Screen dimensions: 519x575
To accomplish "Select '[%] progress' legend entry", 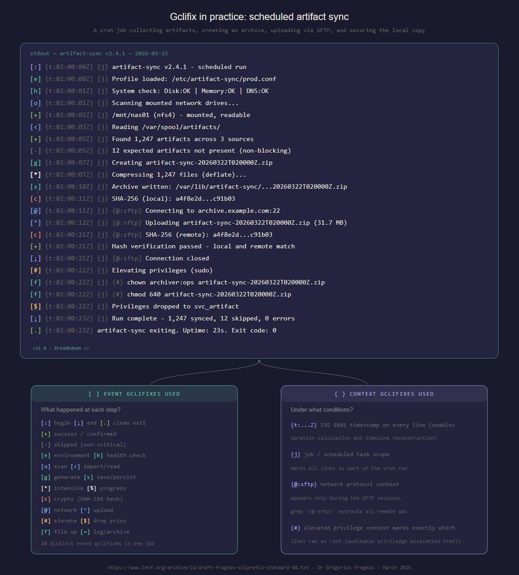I will tap(107, 488).
